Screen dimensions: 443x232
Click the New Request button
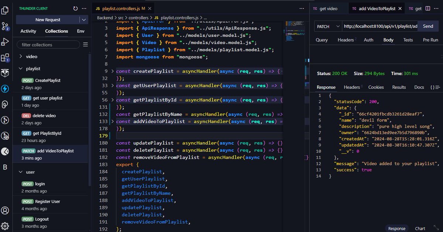coord(48,20)
